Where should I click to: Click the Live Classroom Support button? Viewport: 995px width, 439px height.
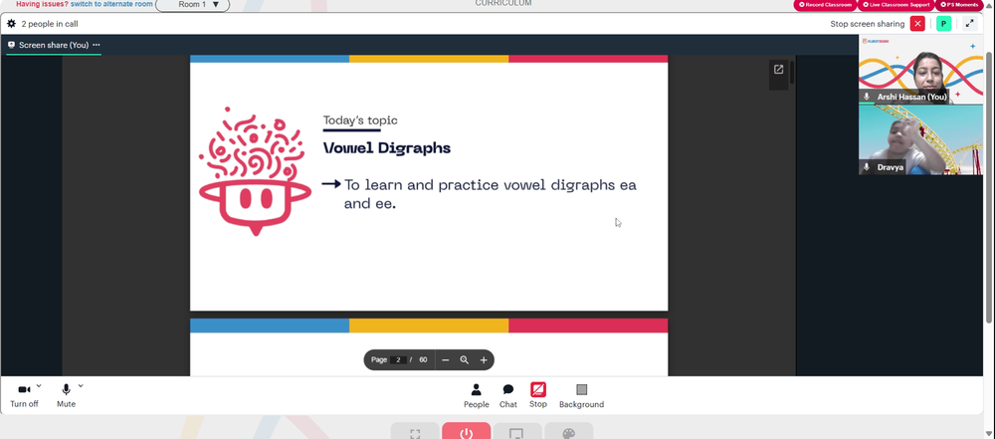point(895,5)
